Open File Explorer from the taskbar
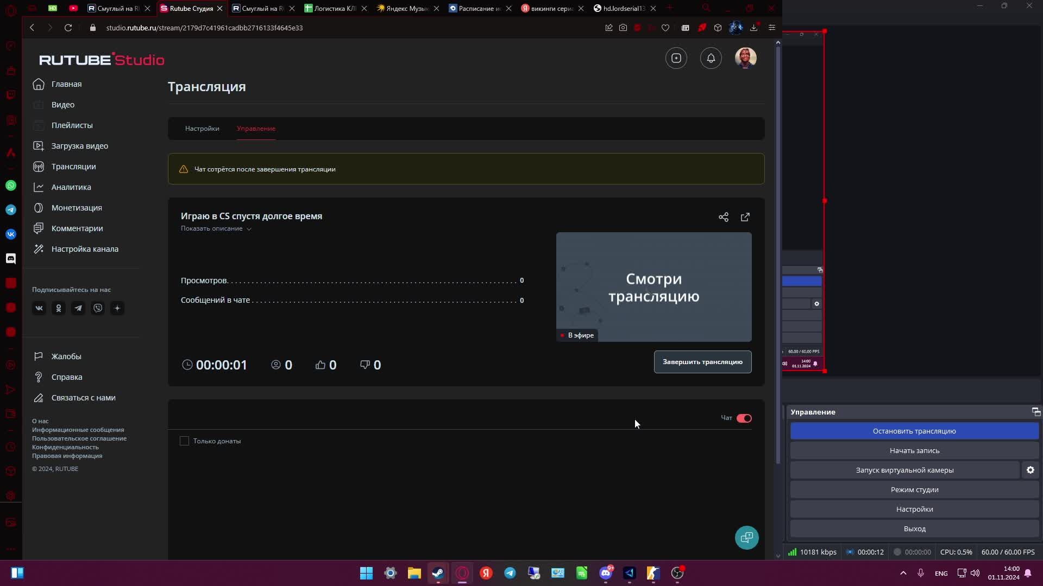 point(414,573)
